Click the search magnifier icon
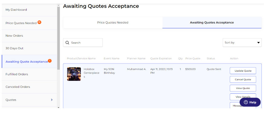The width and height of the screenshot is (264, 113). pyautogui.click(x=67, y=43)
